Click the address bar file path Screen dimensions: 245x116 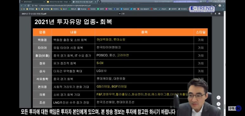[x=65, y=5]
